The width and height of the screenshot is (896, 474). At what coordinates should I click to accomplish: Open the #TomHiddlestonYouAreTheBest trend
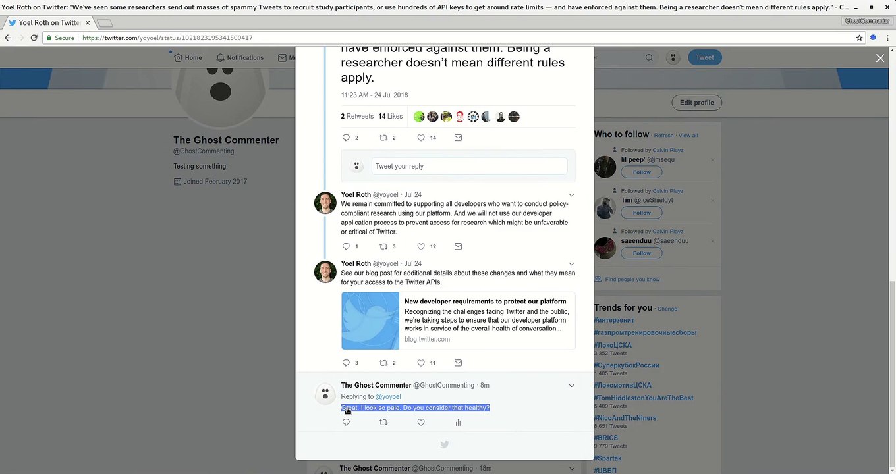pos(644,398)
